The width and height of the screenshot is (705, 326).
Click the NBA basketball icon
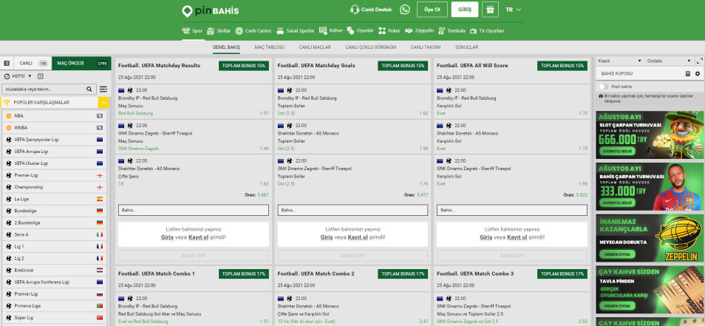9,115
